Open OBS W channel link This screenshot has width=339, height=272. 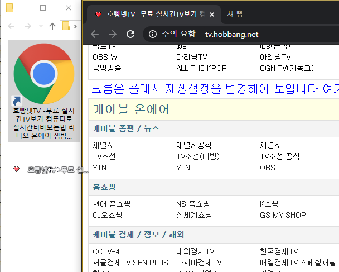(105, 57)
